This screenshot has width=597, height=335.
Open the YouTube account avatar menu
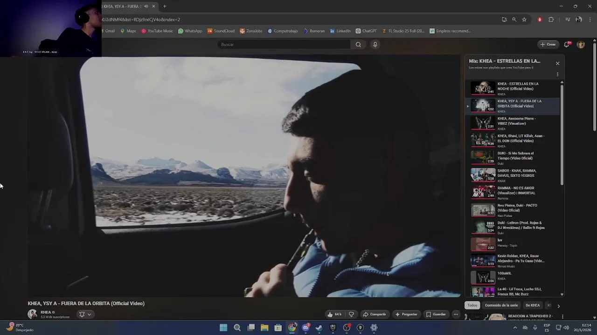581,45
